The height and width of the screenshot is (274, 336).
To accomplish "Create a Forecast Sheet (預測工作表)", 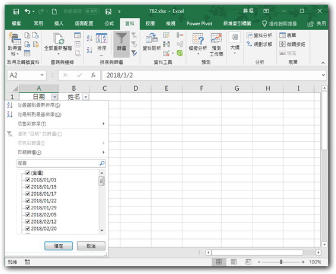I will tap(216, 44).
